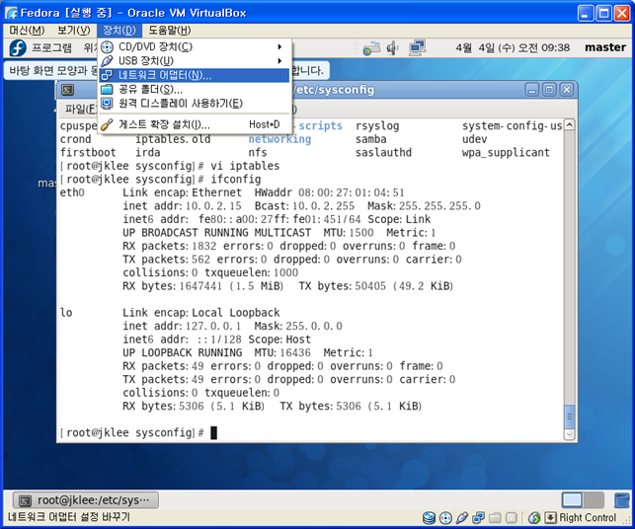Click CD/DVD submenu arrow
This screenshot has height=529, width=635.
279,47
